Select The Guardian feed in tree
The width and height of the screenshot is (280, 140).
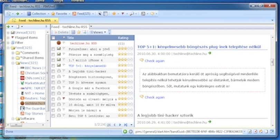tap(33, 109)
